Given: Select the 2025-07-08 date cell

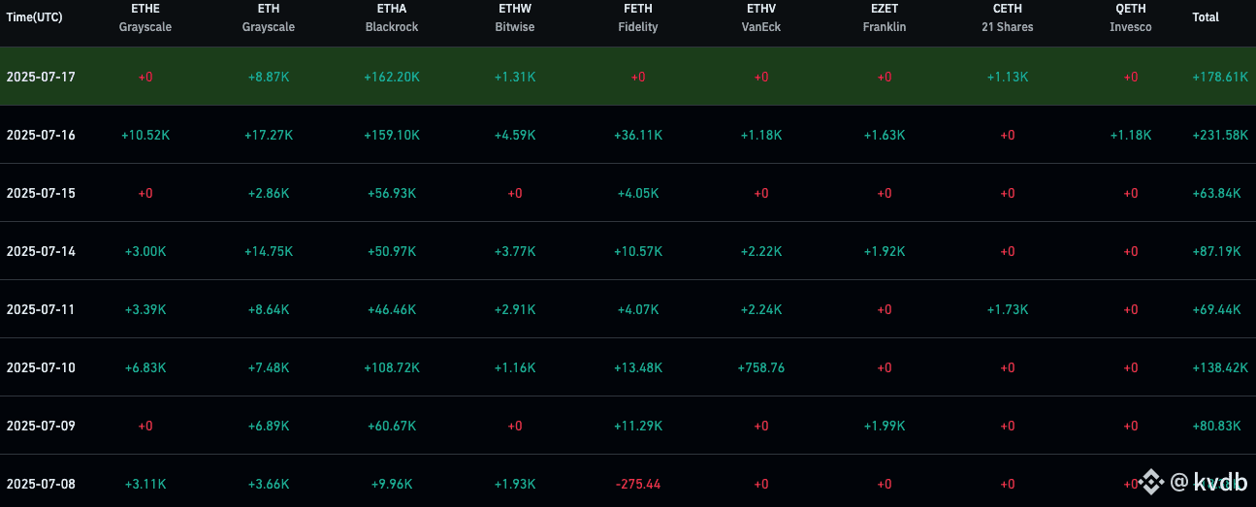Looking at the screenshot, I should coord(41,484).
